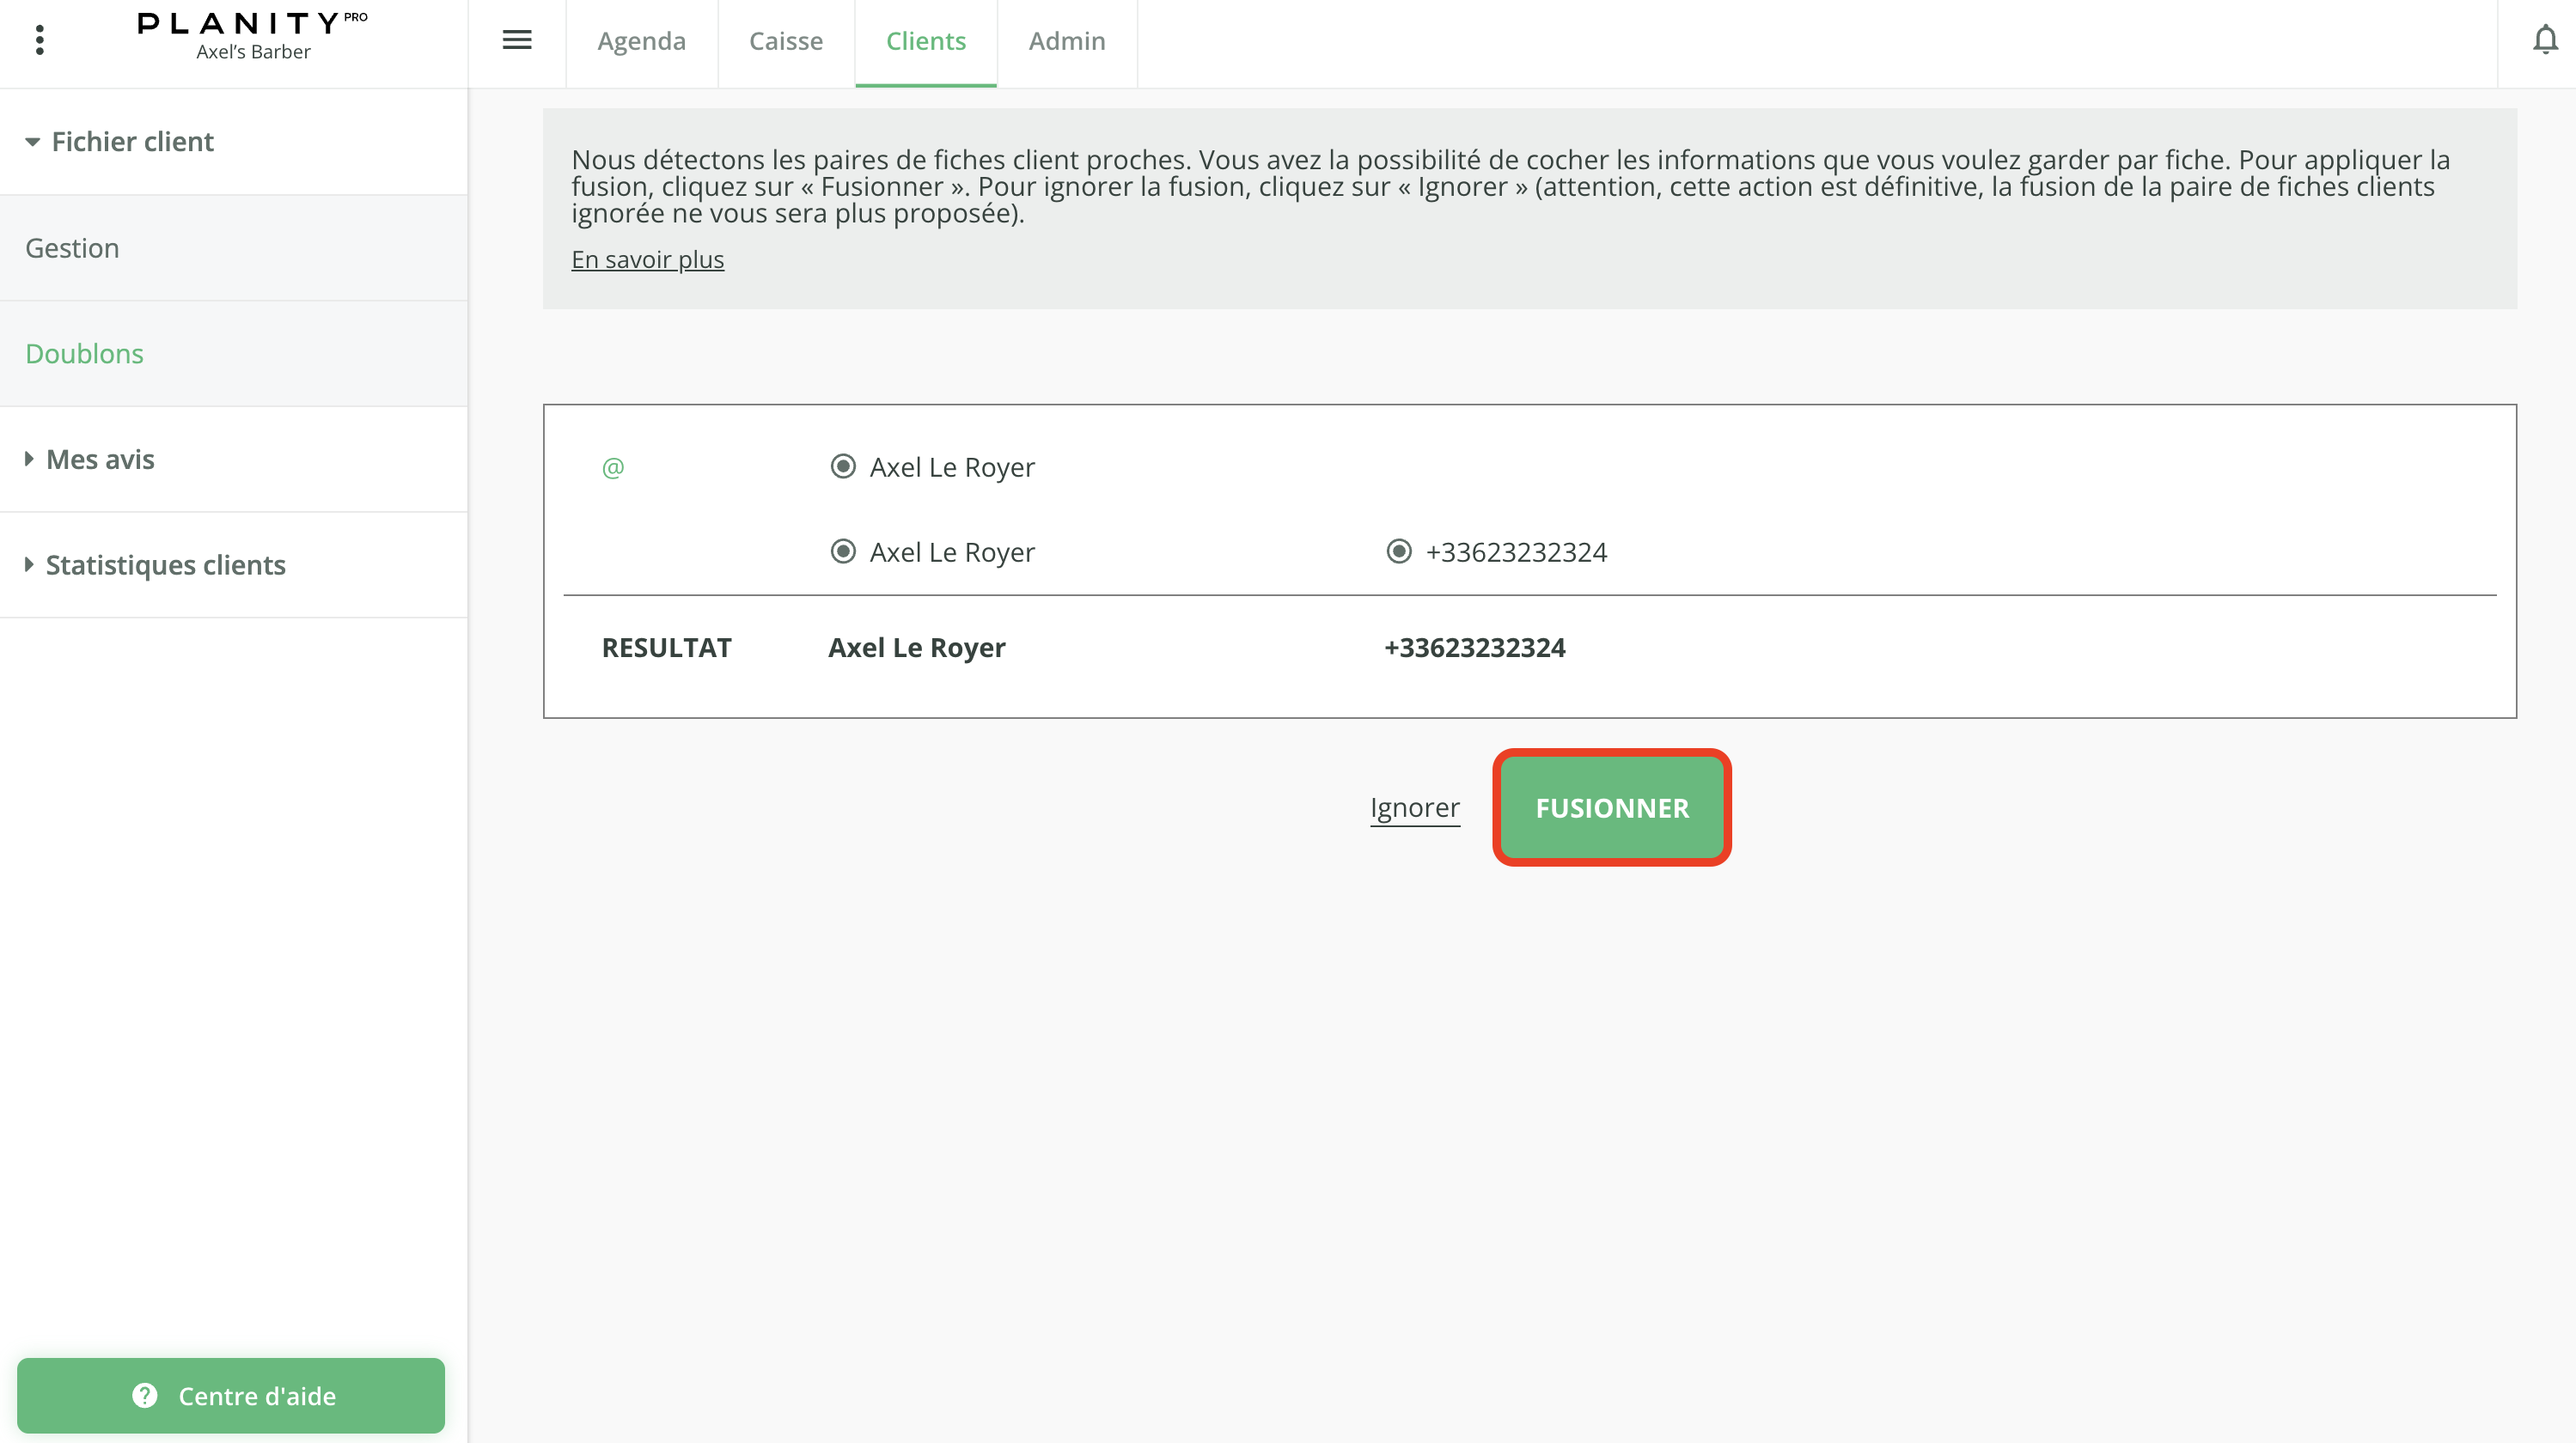The height and width of the screenshot is (1443, 2576).
Task: Open the notifications bell
Action: point(2545,40)
